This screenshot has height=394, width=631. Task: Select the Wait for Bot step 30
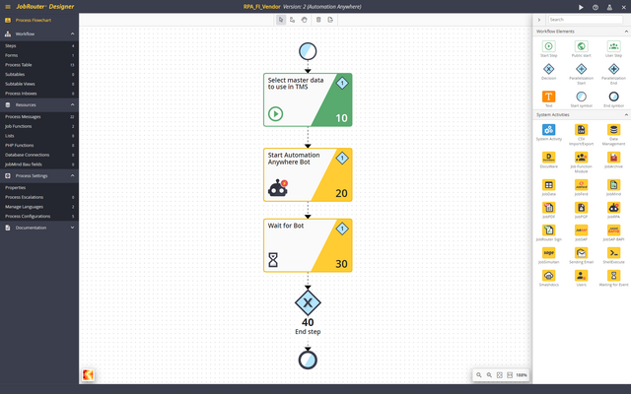[x=308, y=245]
